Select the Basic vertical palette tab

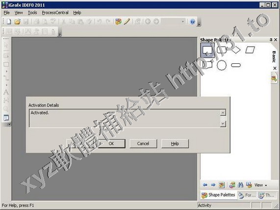274,57
